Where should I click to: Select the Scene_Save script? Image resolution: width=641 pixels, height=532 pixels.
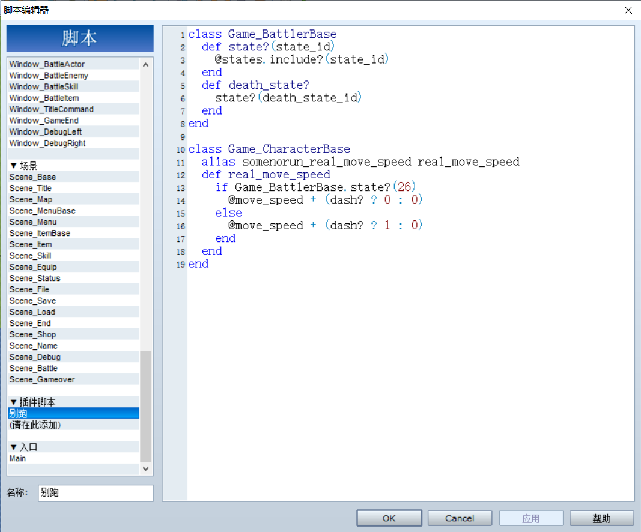[73, 301]
